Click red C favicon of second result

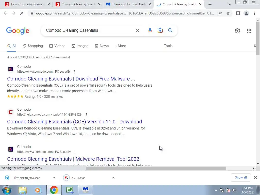point(11,112)
